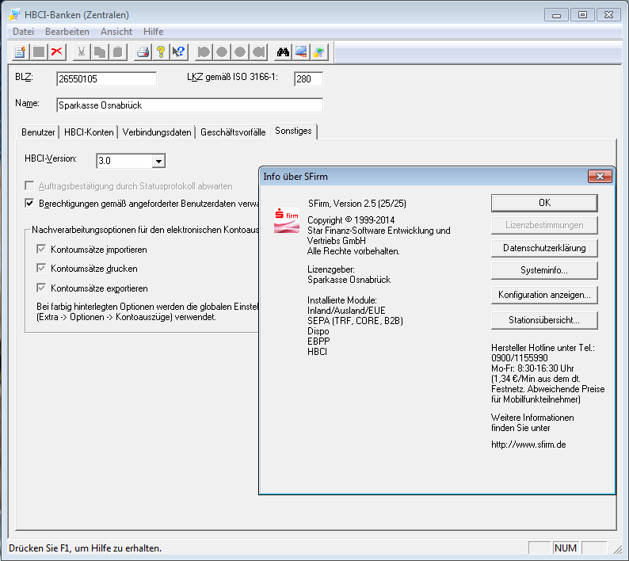This screenshot has width=629, height=561.
Task: Click the http://www.sfirm.de address
Action: point(528,445)
